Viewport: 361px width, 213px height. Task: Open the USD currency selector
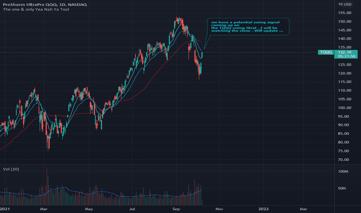pyautogui.click(x=347, y=4)
